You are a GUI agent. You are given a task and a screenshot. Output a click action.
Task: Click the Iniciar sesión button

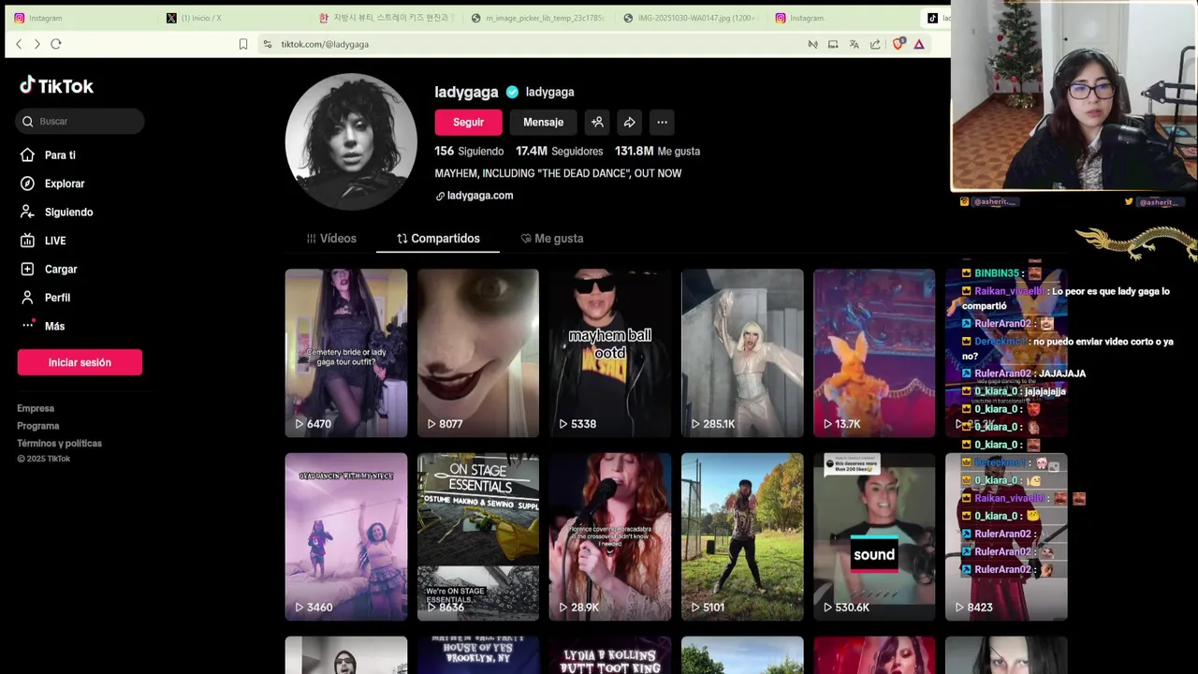[80, 362]
